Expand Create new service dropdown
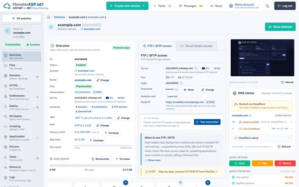This screenshot has height=187, width=299. tap(127, 6)
